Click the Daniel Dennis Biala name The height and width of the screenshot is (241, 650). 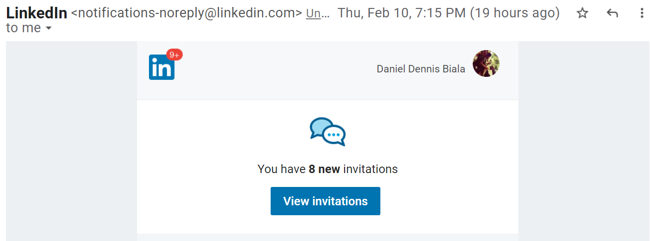click(421, 69)
